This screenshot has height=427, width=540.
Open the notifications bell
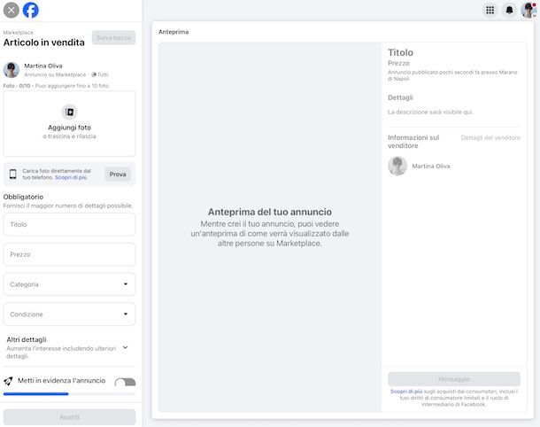(509, 11)
